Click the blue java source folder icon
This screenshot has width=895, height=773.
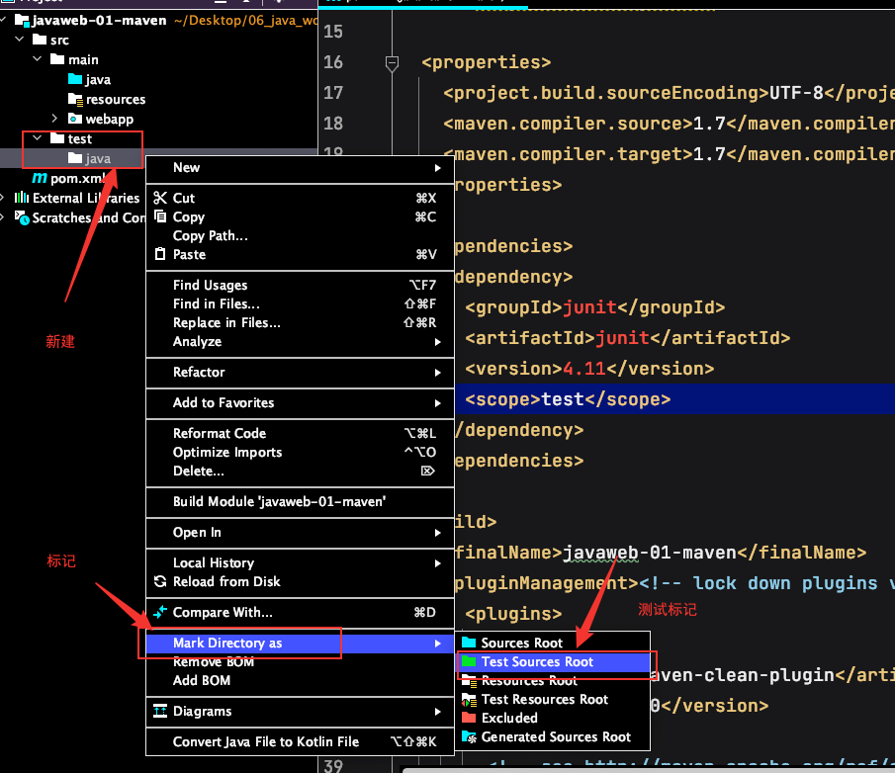click(x=75, y=79)
